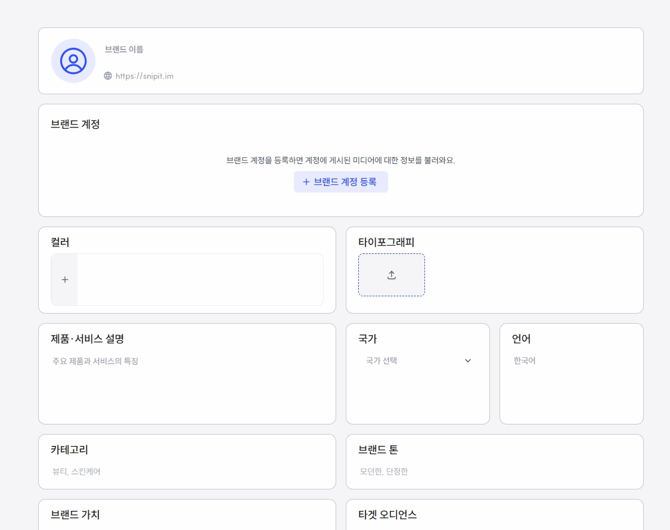The height and width of the screenshot is (530, 670).
Task: Click the 언어 field showing 한국어
Action: [571, 361]
